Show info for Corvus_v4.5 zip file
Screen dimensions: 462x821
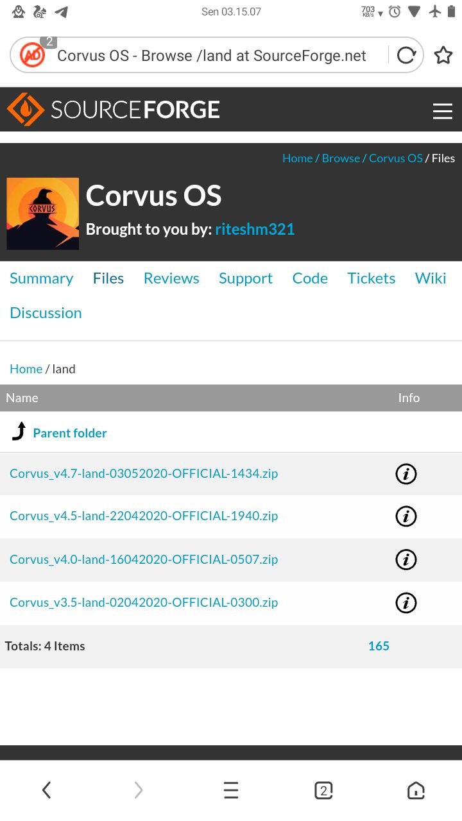[406, 516]
